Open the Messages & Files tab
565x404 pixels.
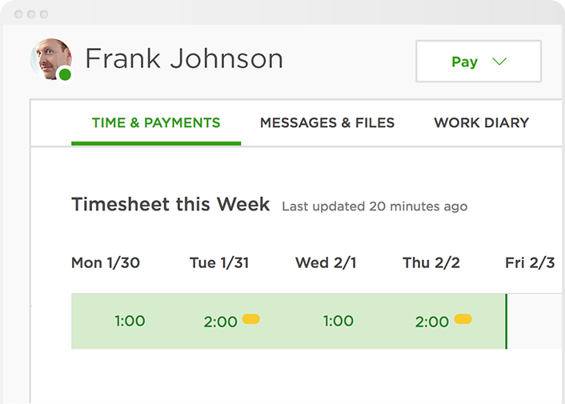[x=327, y=123]
